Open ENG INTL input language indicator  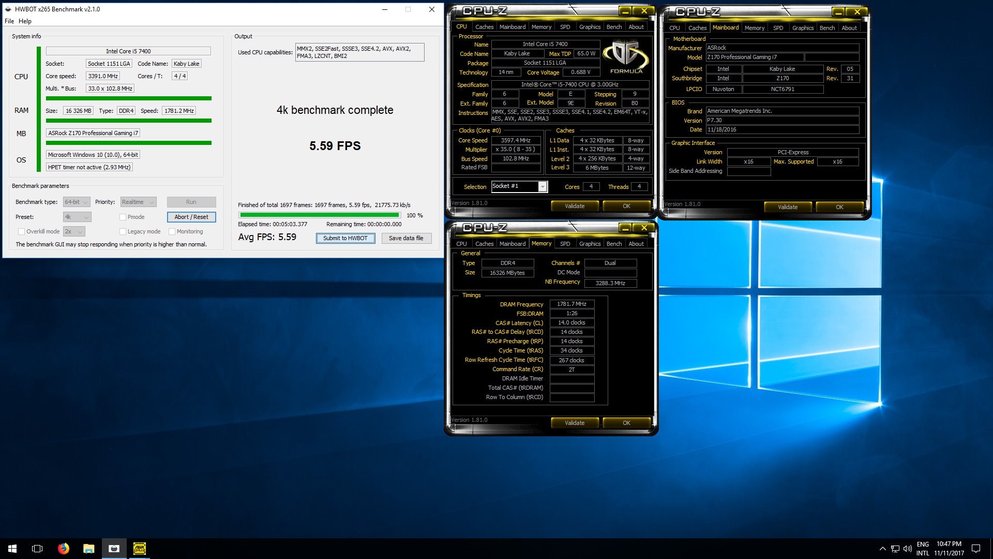[923, 549]
